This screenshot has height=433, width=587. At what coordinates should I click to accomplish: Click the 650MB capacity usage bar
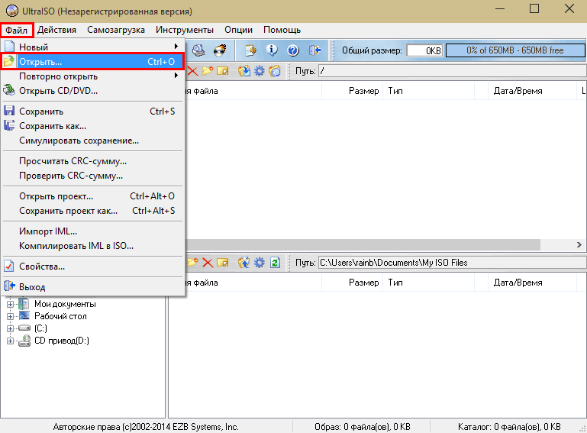515,50
